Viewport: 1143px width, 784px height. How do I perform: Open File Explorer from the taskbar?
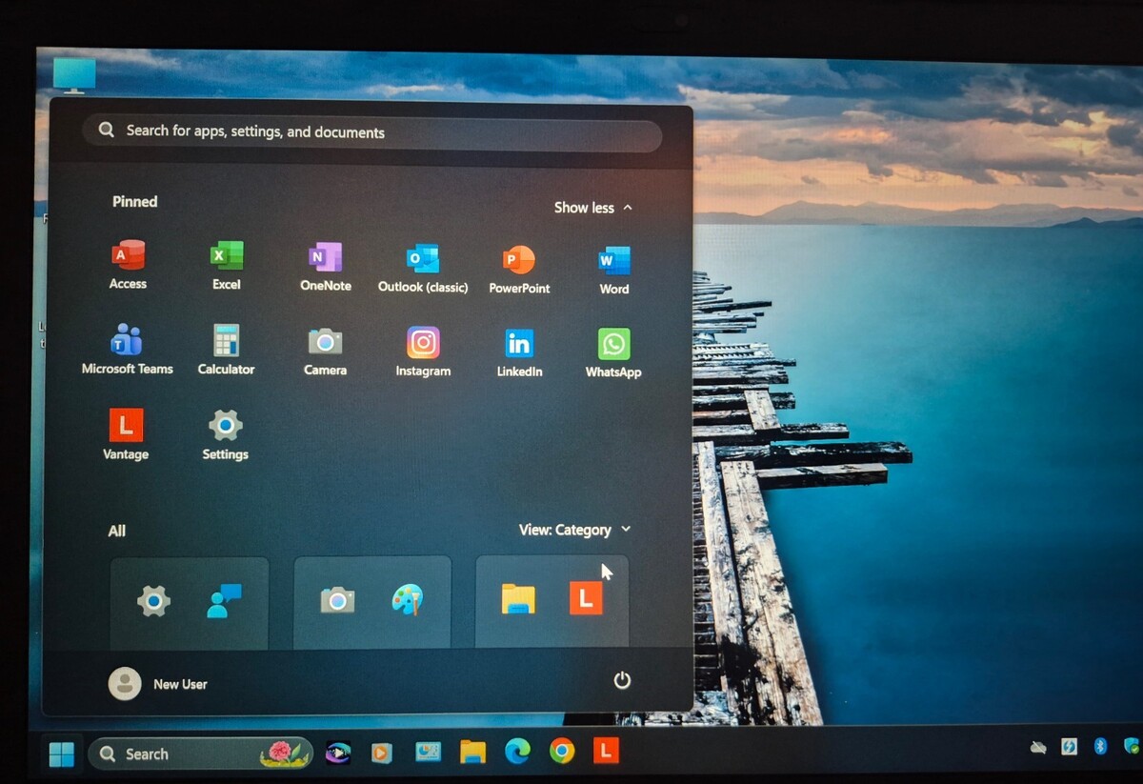click(x=472, y=752)
